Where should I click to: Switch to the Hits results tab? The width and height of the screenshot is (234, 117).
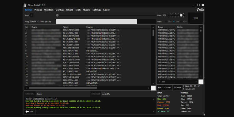pos(160,87)
